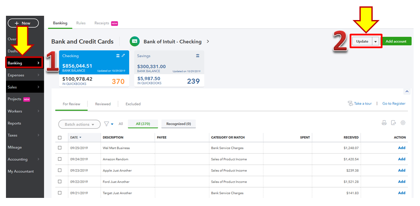This screenshot has height=206, width=420.
Task: Expand the Bank of Intuit - Checking chevron
Action: (208, 41)
